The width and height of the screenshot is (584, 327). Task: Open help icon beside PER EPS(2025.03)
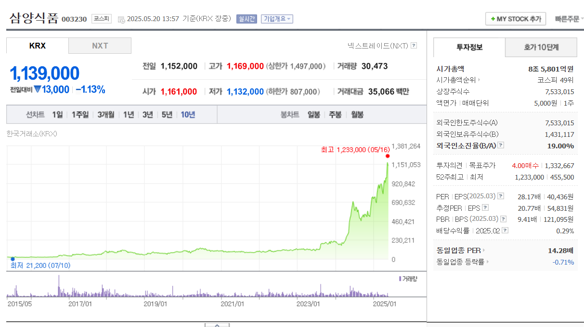pos(501,196)
